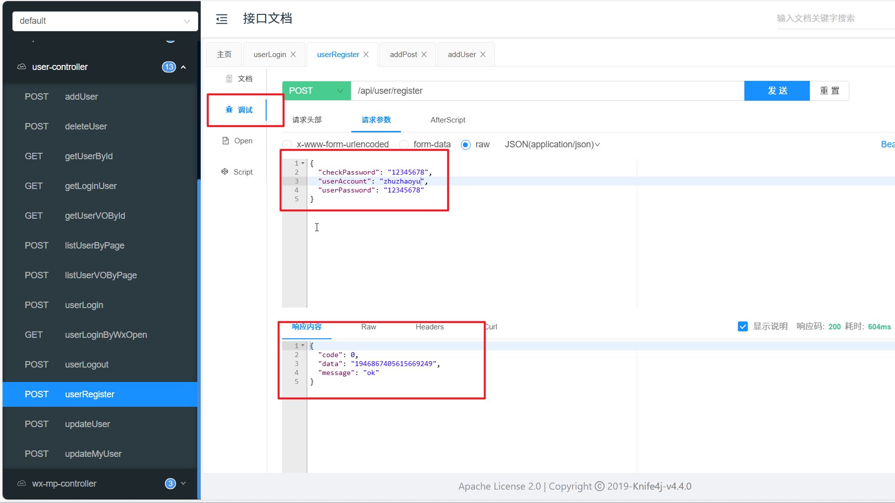Select the 调试 debug bug icon
This screenshot has width=895, height=503.
pos(229,110)
